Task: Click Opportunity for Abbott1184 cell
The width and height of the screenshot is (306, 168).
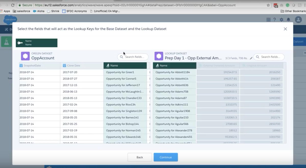Action: tap(175, 72)
